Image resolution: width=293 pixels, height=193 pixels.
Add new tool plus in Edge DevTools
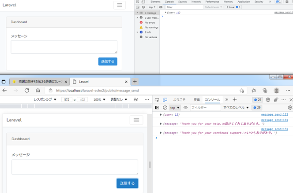point(235,99)
